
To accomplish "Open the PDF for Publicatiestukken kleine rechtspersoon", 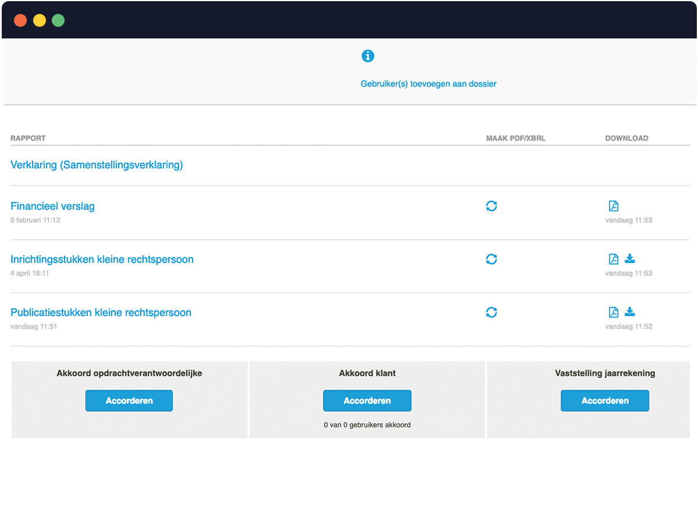I will (613, 313).
